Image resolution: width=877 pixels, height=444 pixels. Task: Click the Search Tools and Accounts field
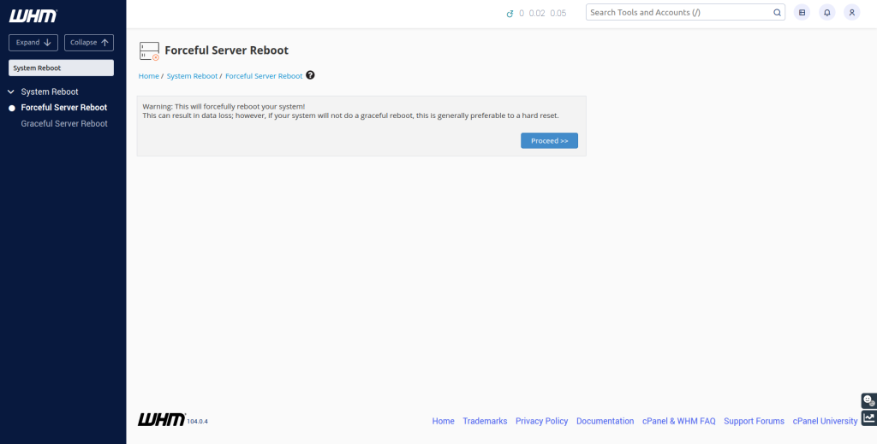pyautogui.click(x=677, y=13)
